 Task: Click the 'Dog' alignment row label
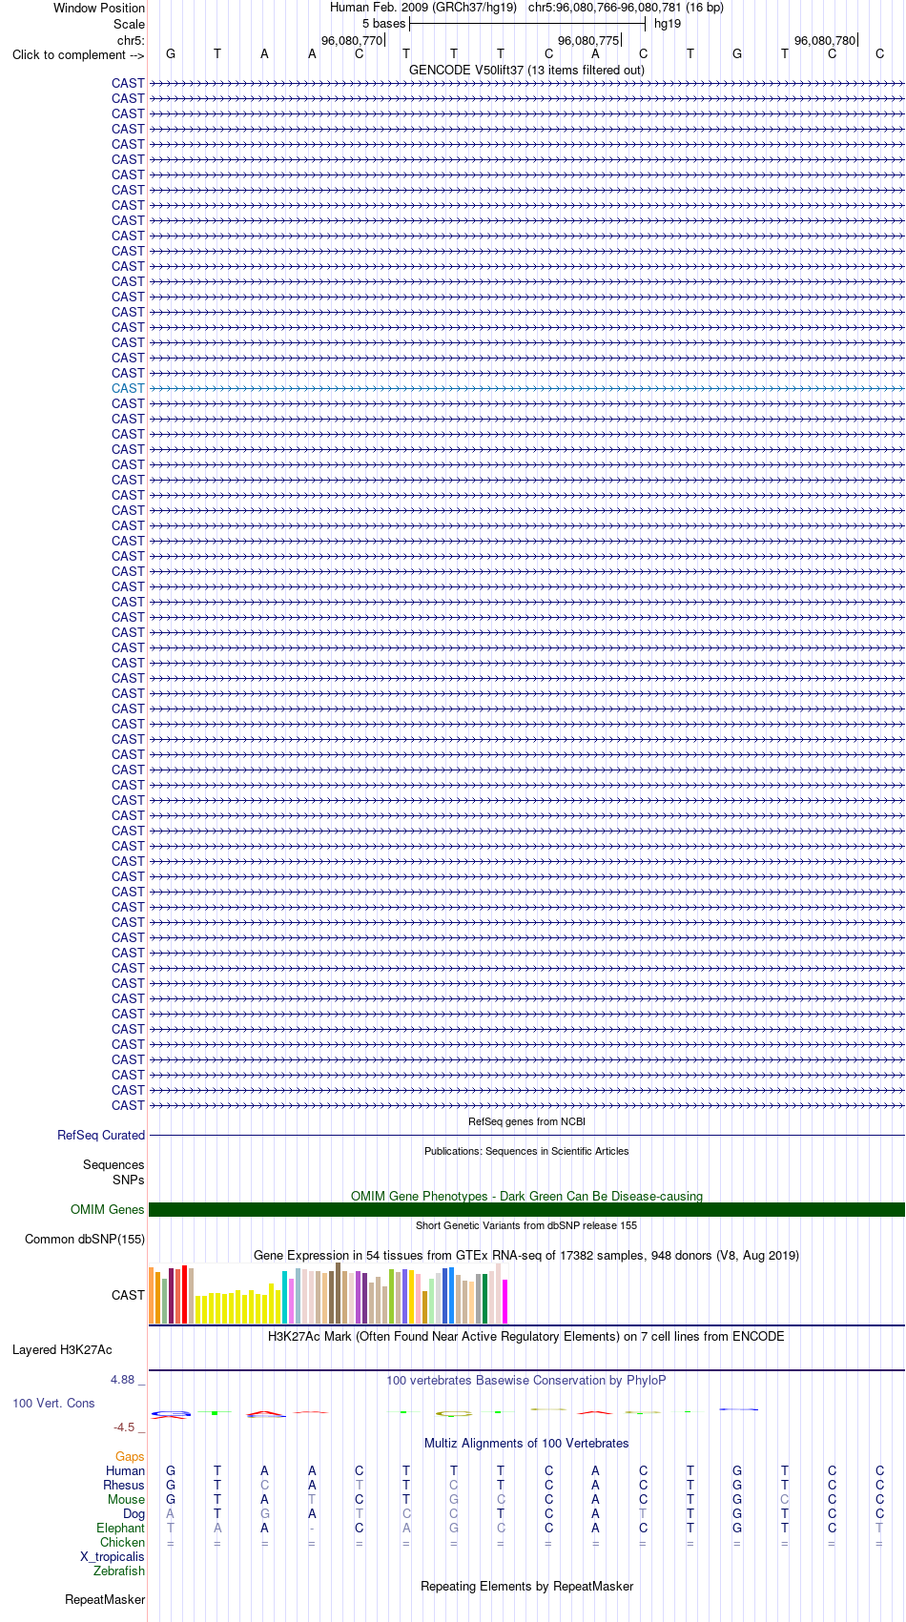[x=134, y=1513]
